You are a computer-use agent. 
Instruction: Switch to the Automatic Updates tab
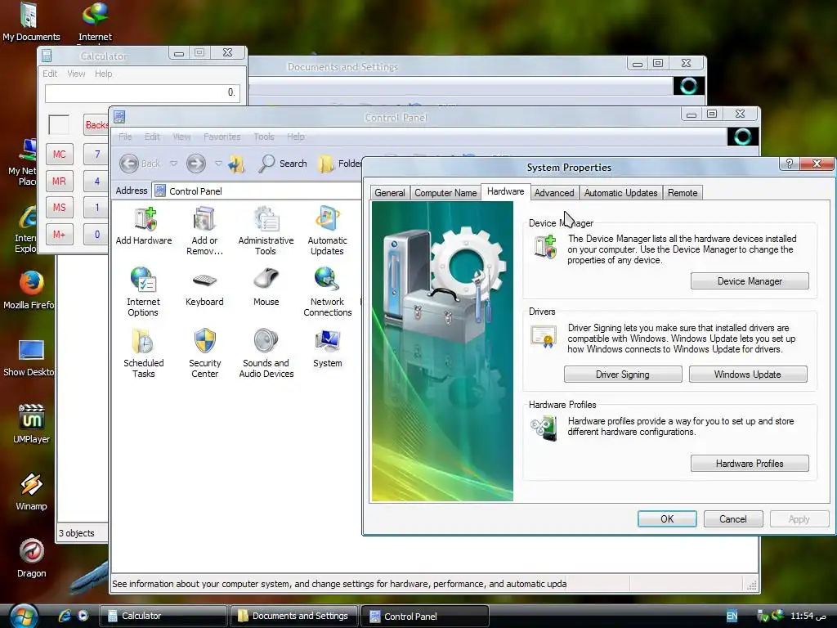(x=621, y=193)
